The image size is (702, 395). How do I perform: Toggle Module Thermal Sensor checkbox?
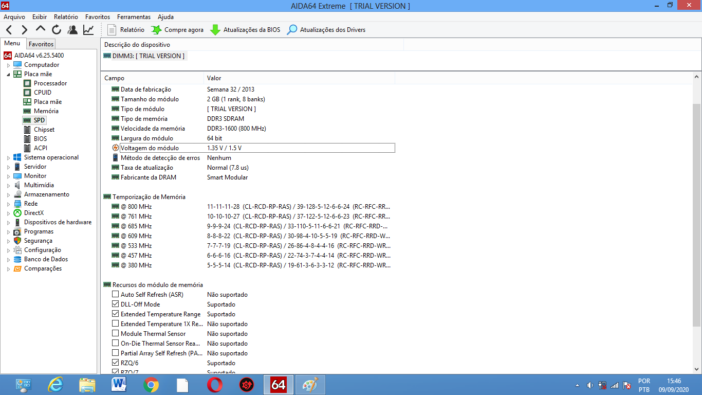tap(115, 334)
